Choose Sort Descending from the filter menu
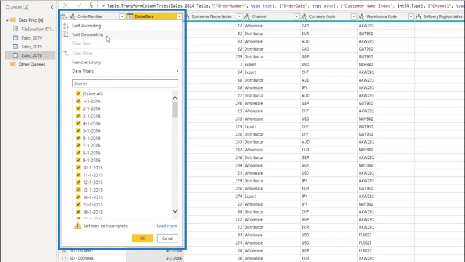Screen dimensions: 465x262 coord(88,34)
